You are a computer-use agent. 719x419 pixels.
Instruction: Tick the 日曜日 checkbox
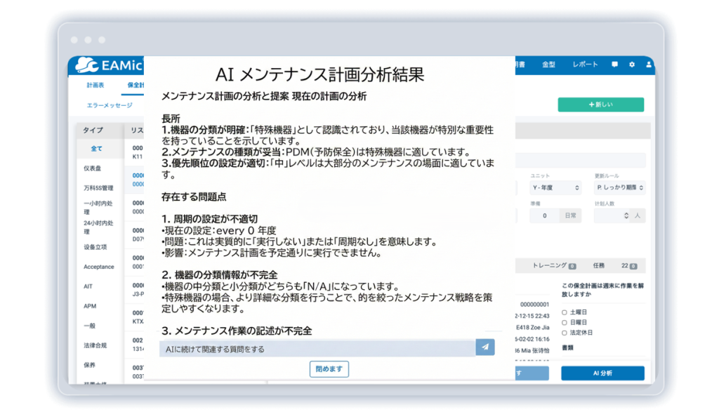(565, 322)
